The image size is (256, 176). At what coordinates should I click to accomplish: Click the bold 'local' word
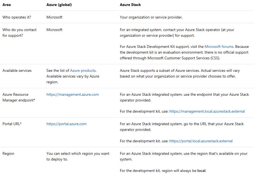[x=201, y=171]
